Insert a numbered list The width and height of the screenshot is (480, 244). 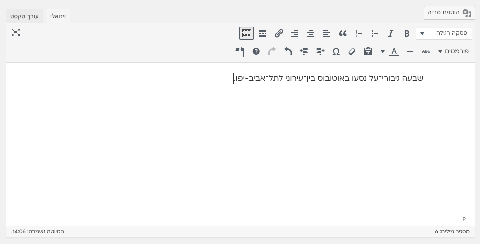tap(359, 33)
